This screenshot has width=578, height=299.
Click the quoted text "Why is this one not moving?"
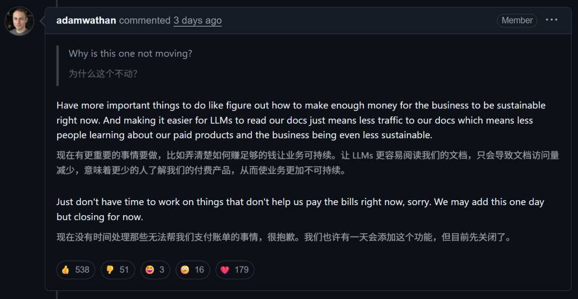130,53
